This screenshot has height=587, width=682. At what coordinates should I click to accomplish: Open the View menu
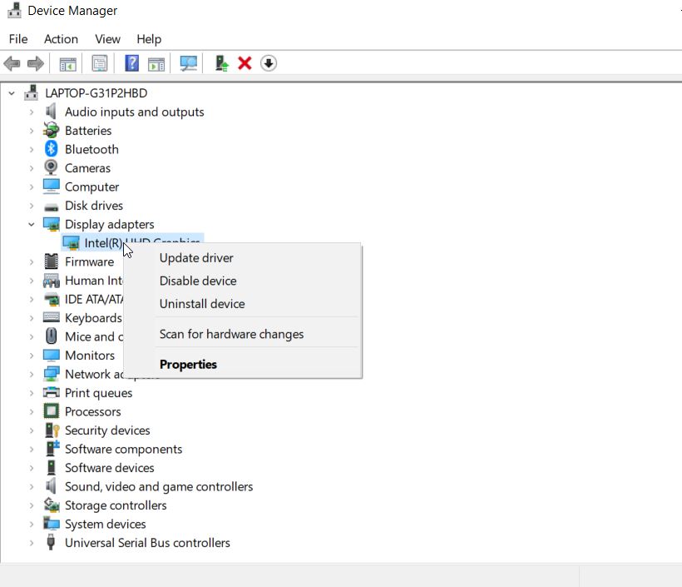(107, 39)
